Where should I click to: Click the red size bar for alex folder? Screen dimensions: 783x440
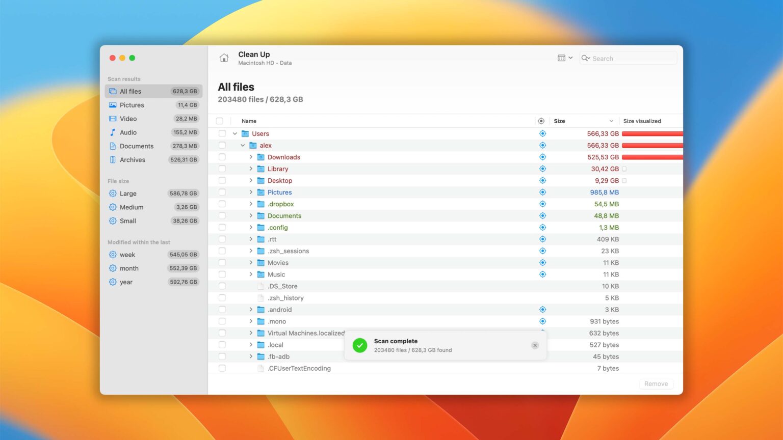pyautogui.click(x=652, y=145)
